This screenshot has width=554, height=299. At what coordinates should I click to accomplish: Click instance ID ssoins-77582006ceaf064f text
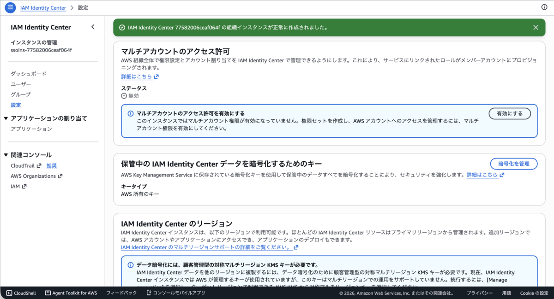tap(41, 50)
